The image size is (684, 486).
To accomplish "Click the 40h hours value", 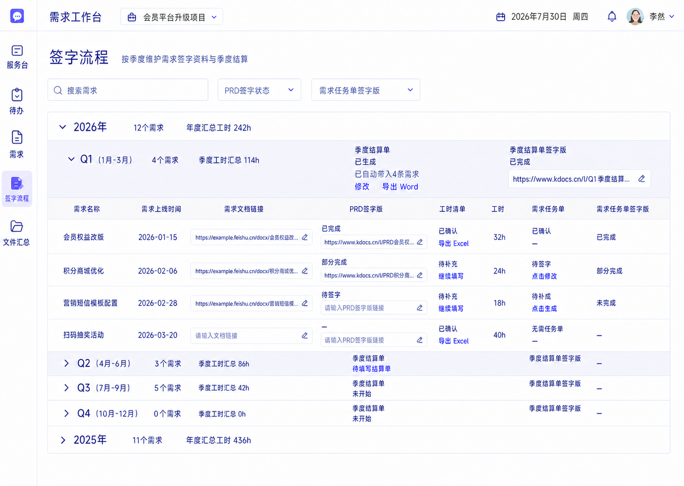I will click(x=500, y=335).
